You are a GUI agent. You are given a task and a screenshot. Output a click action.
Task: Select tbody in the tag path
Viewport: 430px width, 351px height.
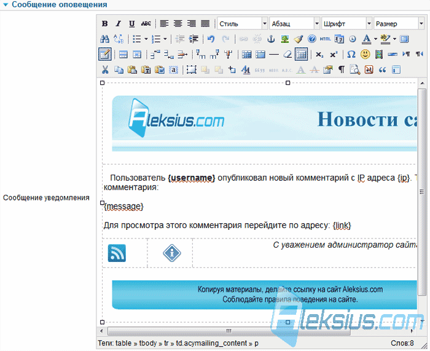pos(147,343)
